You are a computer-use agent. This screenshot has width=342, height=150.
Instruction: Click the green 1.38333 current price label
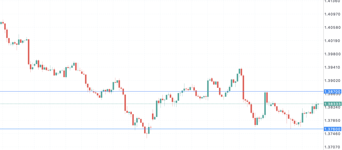332,104
